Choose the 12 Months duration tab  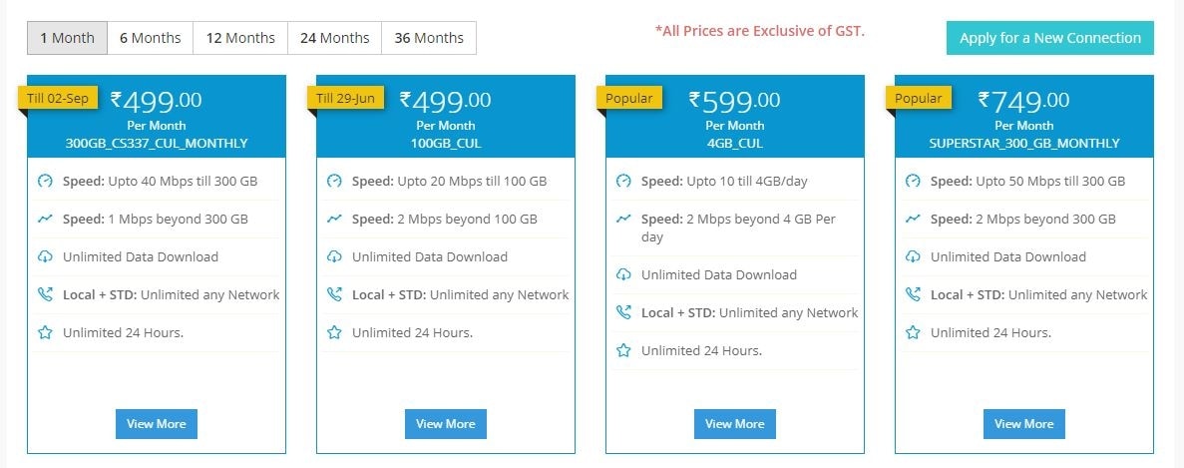tap(240, 38)
